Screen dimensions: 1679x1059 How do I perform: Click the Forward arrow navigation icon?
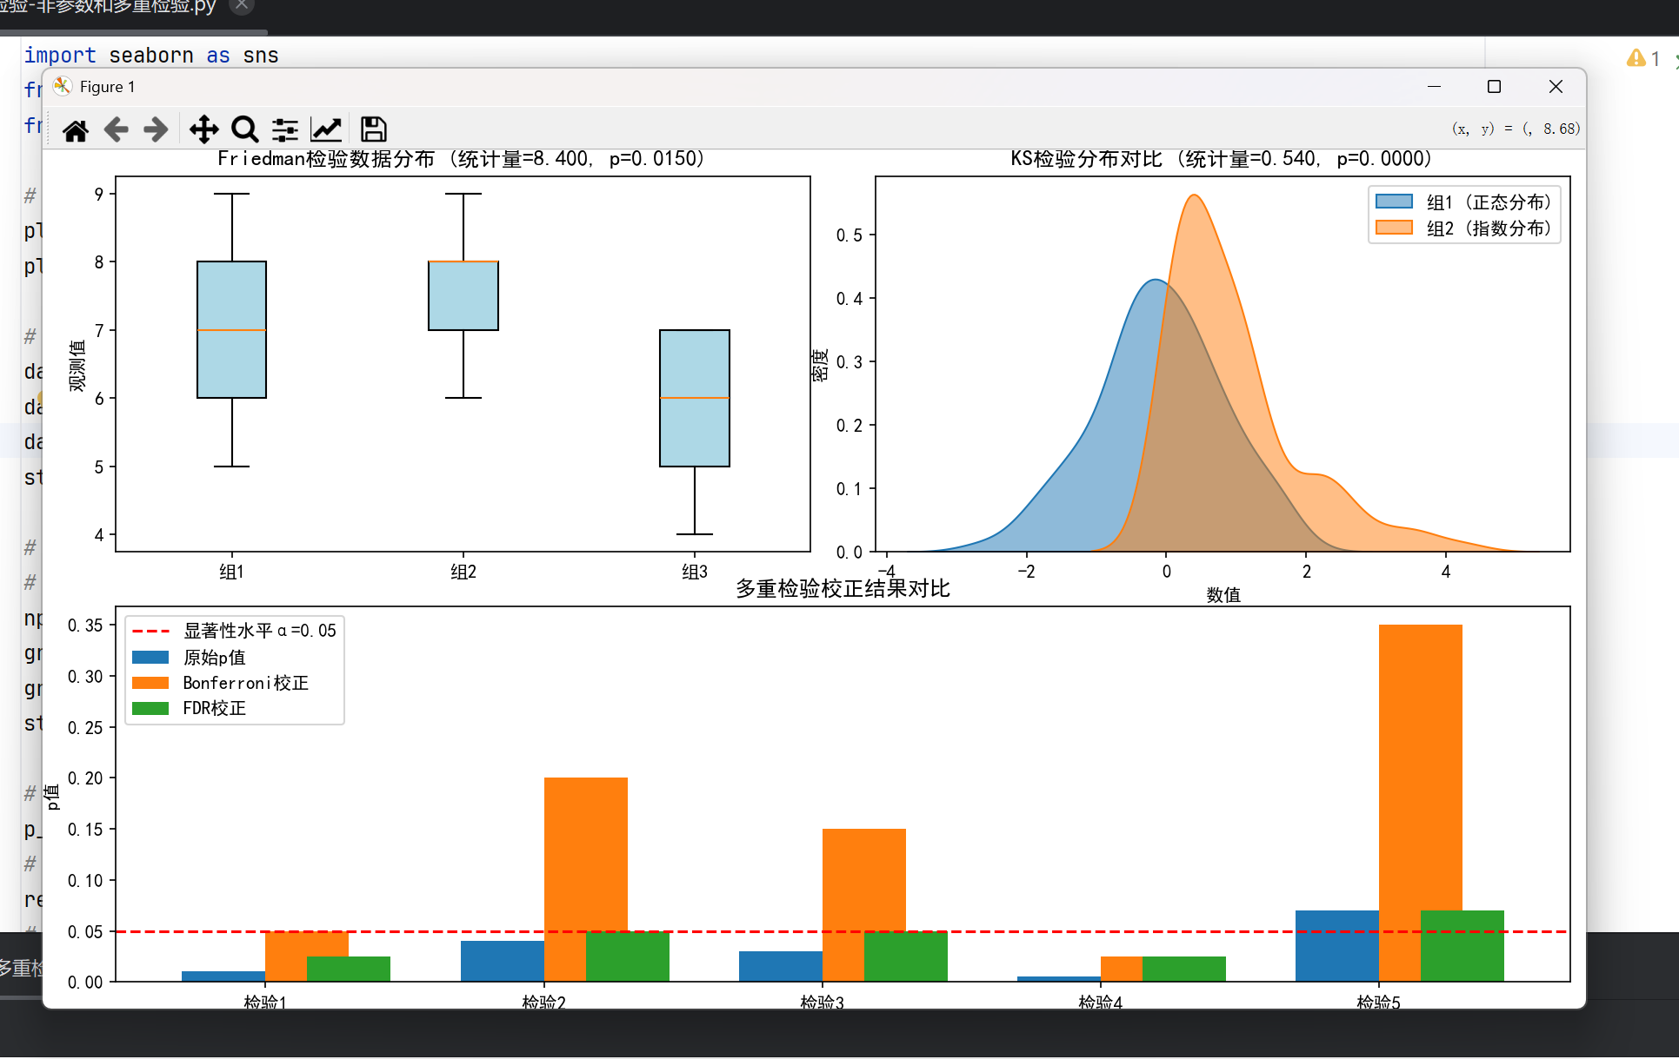[156, 130]
